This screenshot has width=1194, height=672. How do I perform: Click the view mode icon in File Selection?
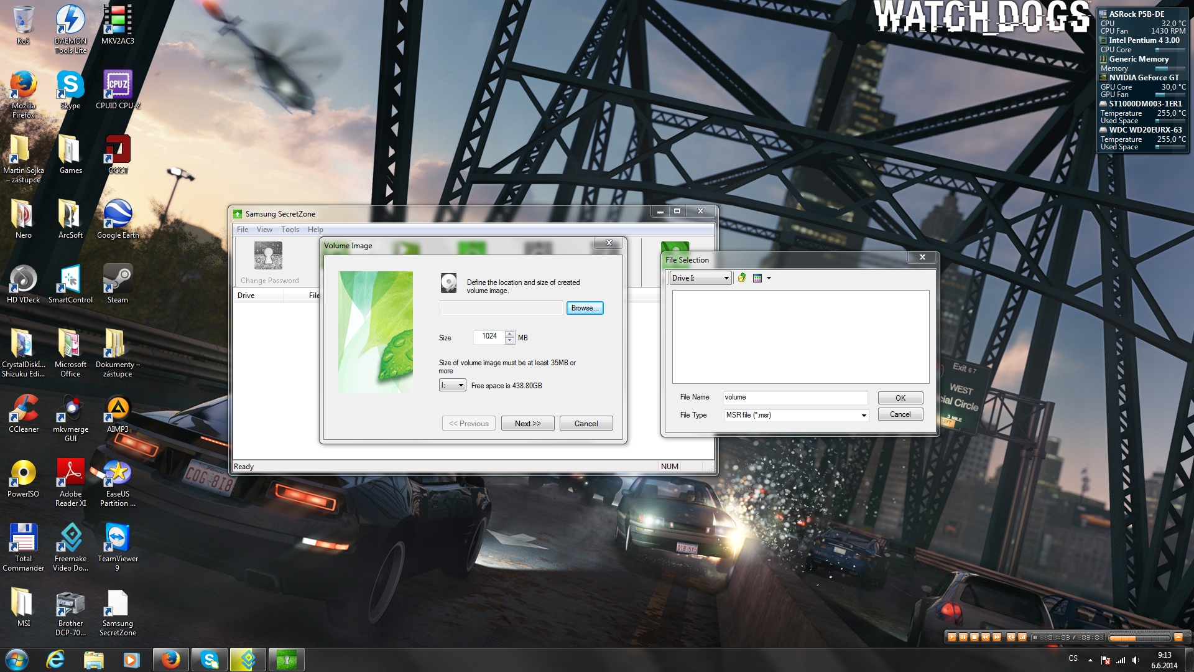click(757, 278)
